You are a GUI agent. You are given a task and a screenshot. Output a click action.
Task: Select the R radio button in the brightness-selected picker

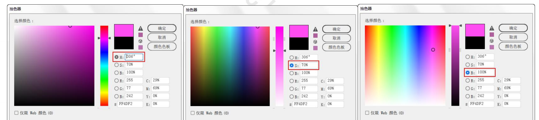[x=467, y=81]
